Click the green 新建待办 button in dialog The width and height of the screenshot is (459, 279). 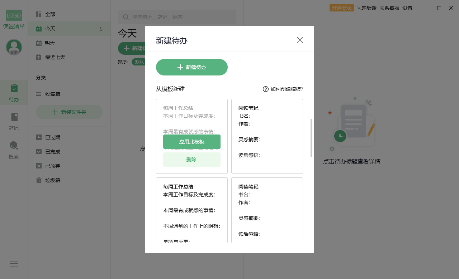tap(191, 67)
